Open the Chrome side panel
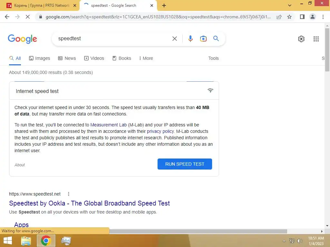 coord(302,17)
